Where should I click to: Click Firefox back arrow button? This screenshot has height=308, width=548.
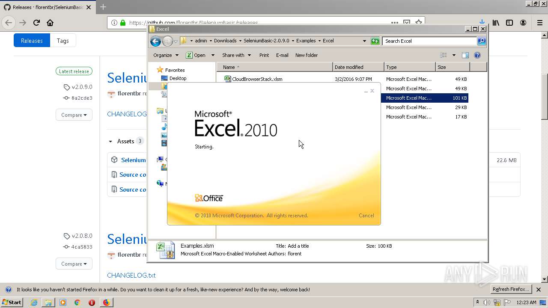9,23
